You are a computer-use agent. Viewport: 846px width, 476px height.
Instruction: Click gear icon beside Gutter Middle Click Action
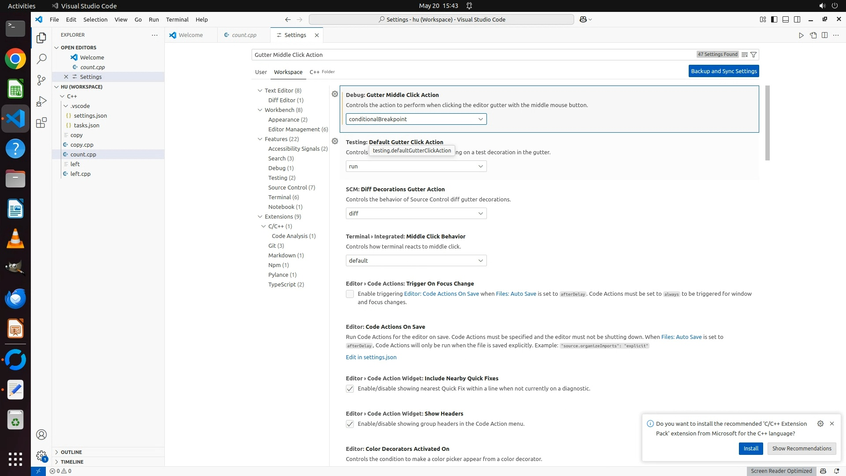click(x=335, y=94)
